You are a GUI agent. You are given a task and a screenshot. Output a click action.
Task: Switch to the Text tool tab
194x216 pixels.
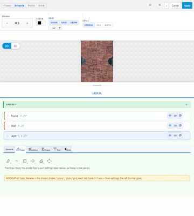coord(57,150)
